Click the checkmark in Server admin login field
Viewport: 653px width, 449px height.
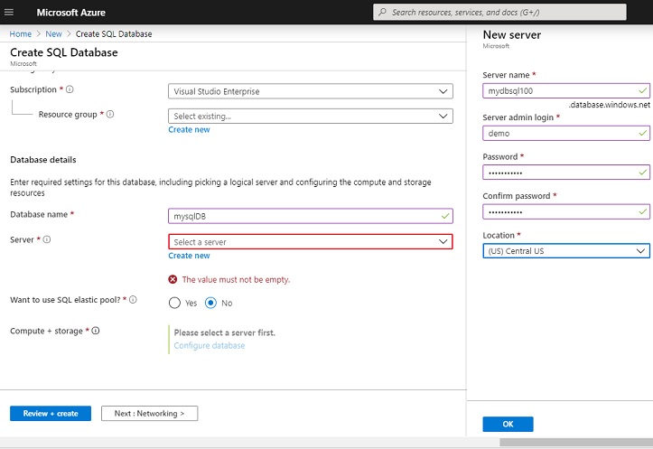click(x=642, y=134)
